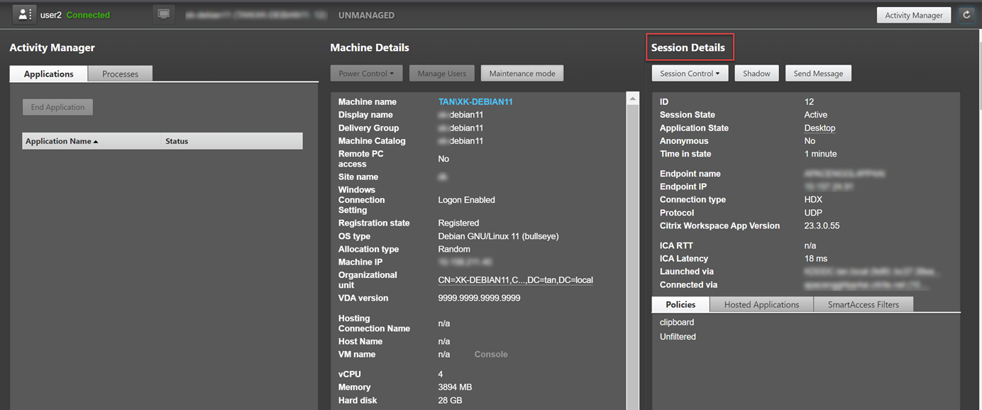The height and width of the screenshot is (410, 982).
Task: Open the Hosted Applications tab
Action: coord(761,304)
